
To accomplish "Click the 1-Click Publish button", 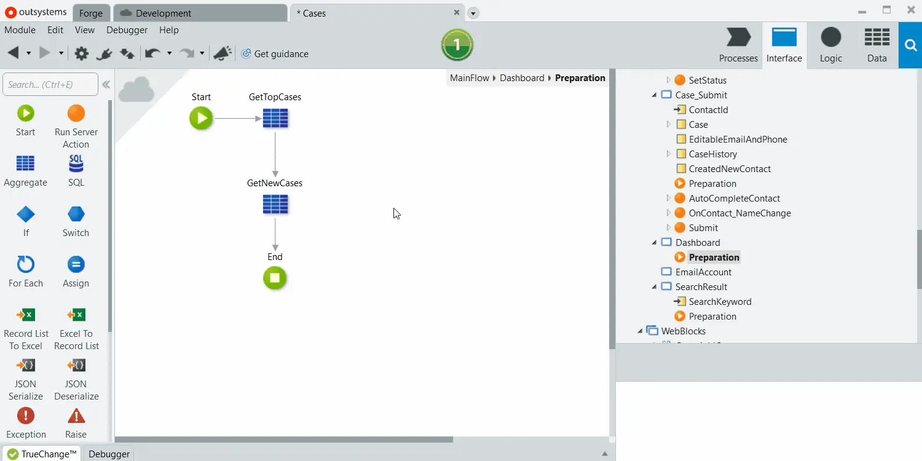I will click(x=457, y=45).
